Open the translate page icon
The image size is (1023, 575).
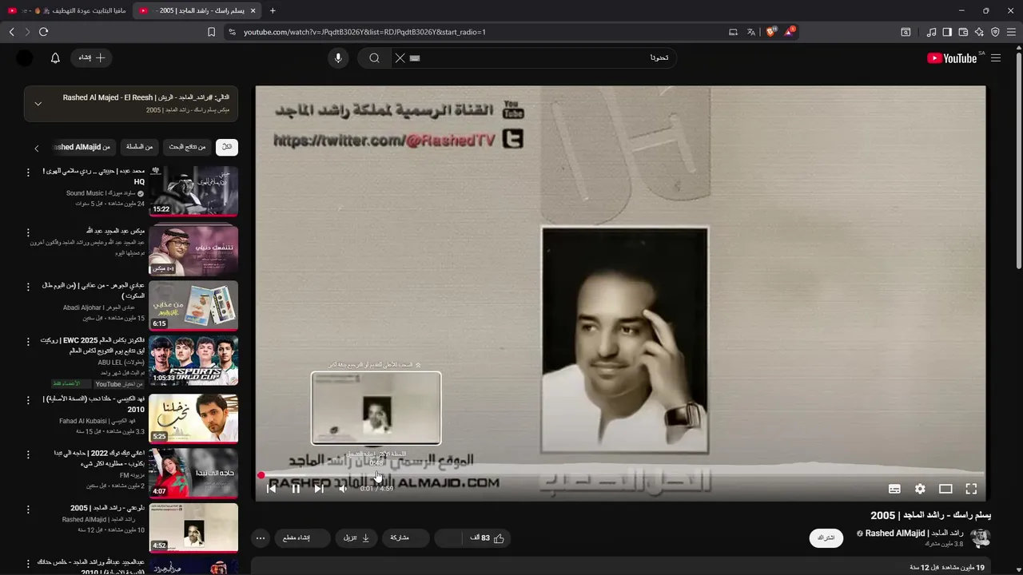(751, 32)
